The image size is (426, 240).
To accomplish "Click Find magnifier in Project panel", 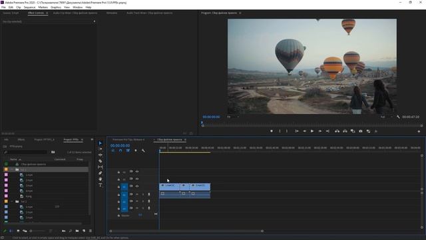I will pos(71,231).
